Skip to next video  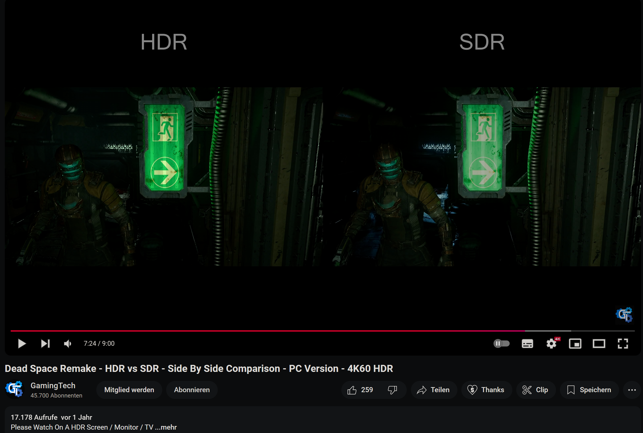(45, 343)
